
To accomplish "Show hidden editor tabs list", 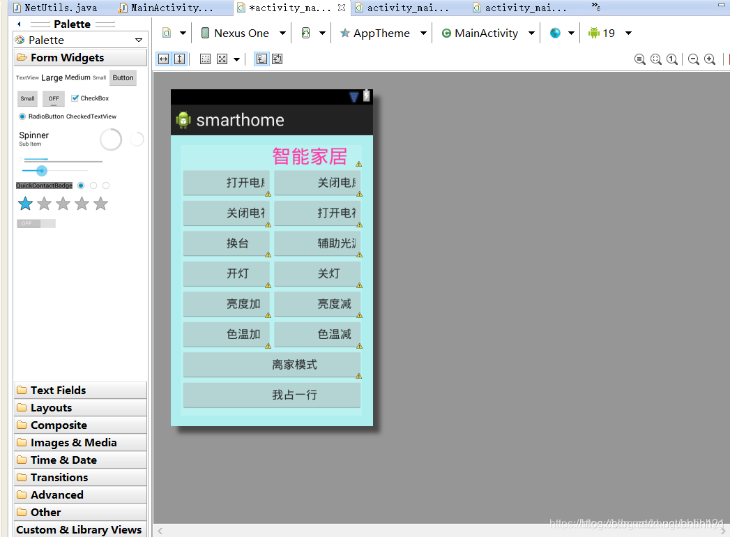I will [x=595, y=6].
